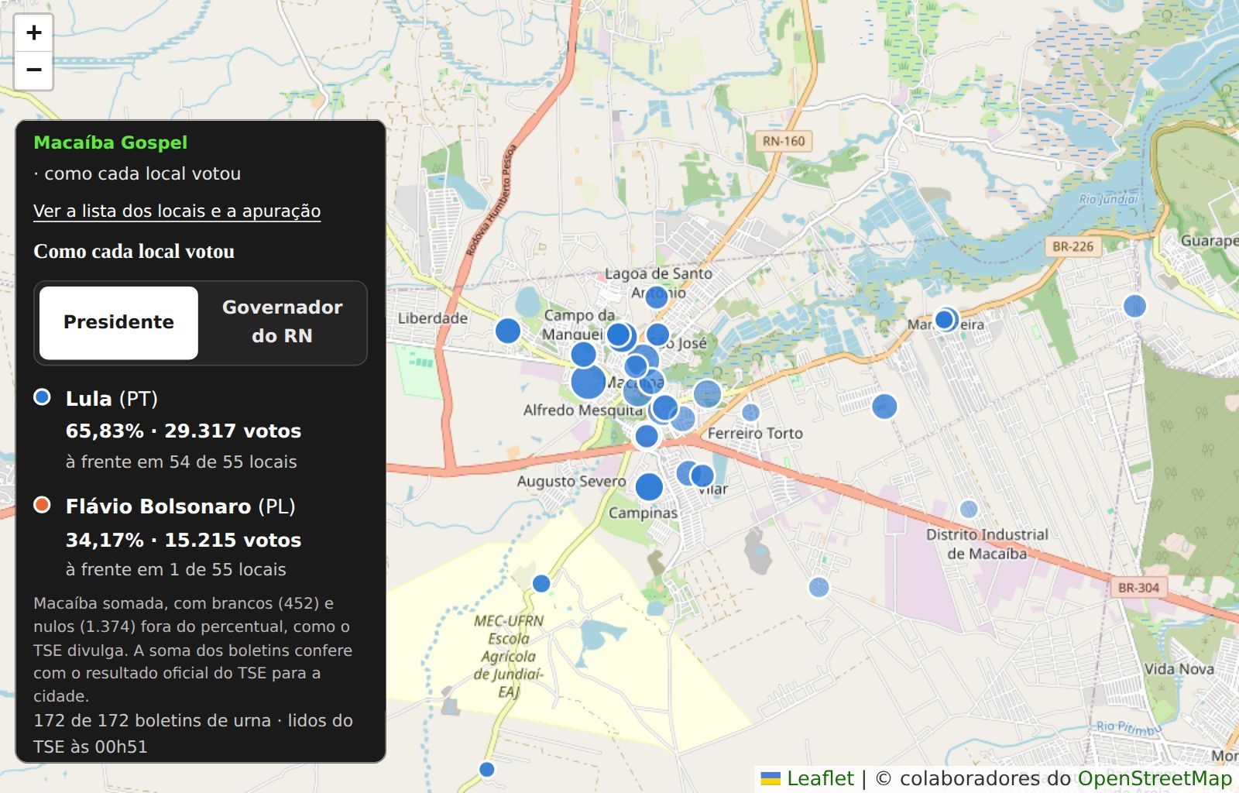This screenshot has width=1239, height=793.
Task: Select the marker at Lagoa de Santo Antônio
Action: click(657, 296)
